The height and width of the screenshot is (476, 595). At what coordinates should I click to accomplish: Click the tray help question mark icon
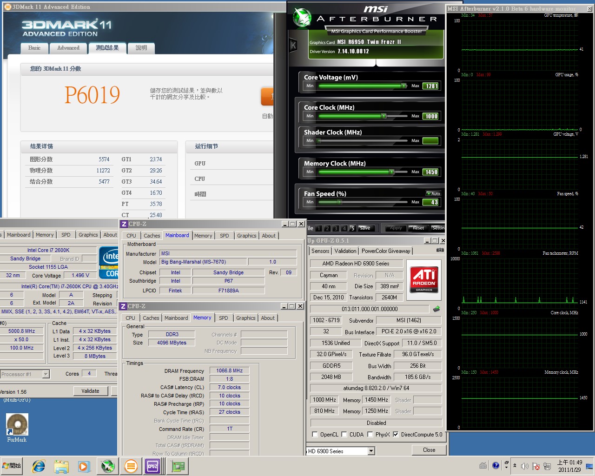[496, 465]
